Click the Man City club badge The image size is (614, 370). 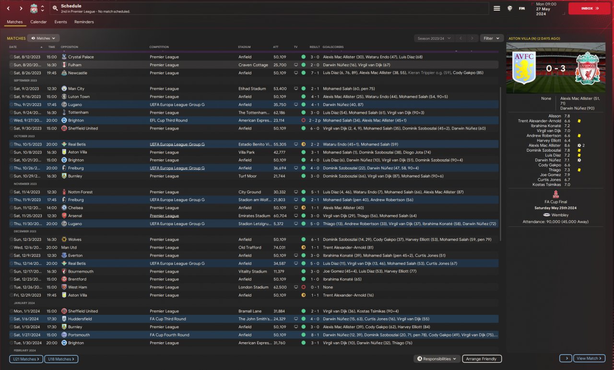coord(64,89)
